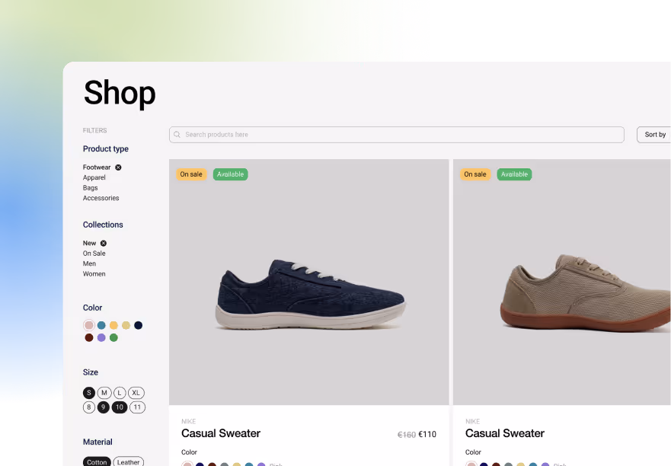The image size is (671, 466).
Task: Remove the New collection filter via its X icon
Action: pos(102,243)
